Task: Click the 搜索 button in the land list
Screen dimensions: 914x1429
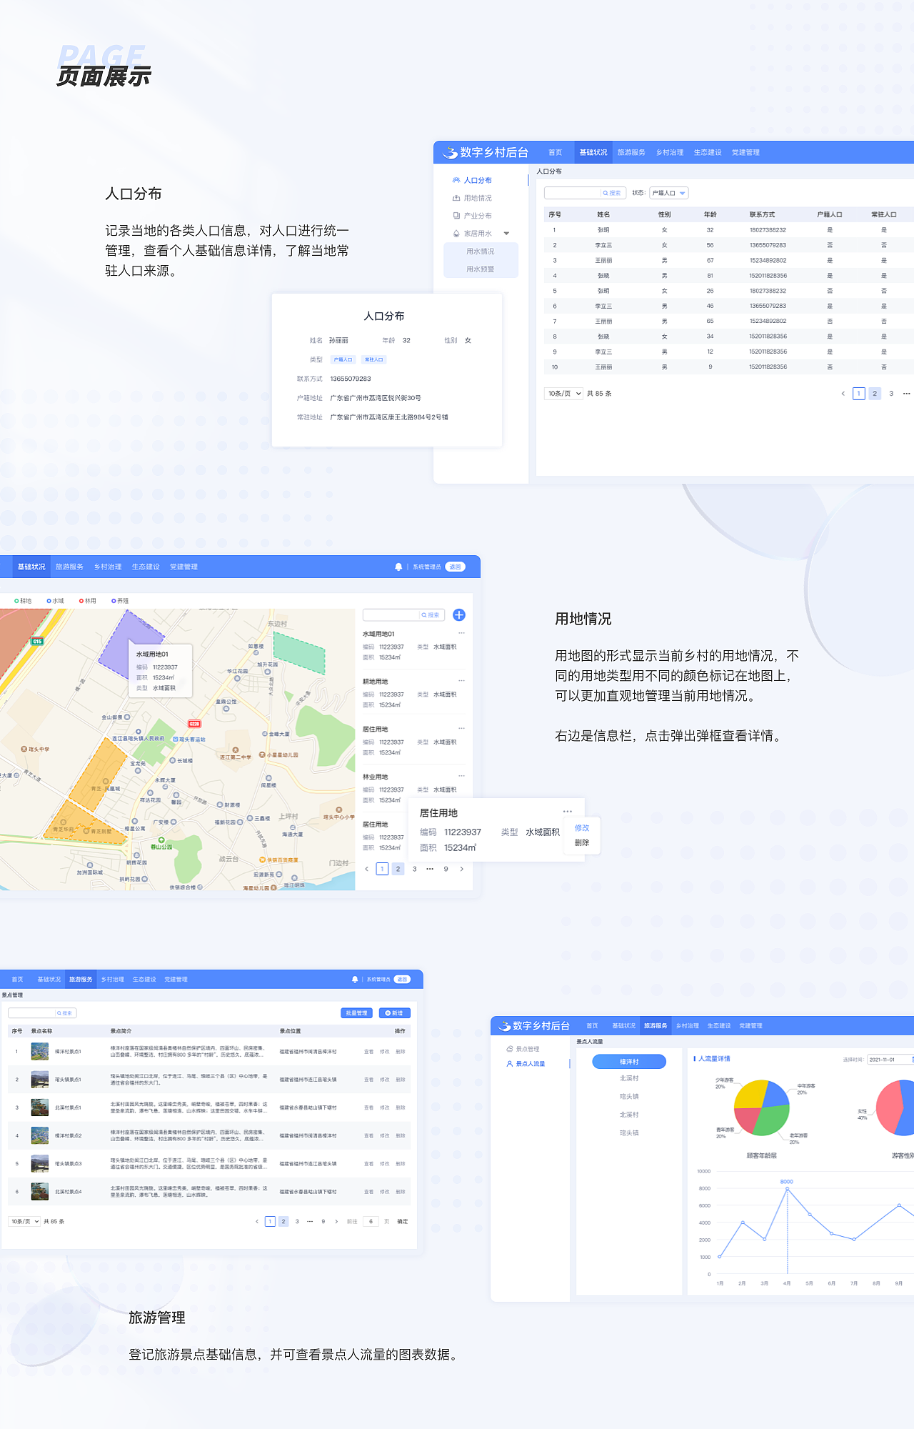Action: 431,615
